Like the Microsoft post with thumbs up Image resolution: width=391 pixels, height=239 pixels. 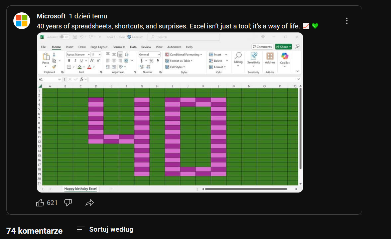click(40, 203)
